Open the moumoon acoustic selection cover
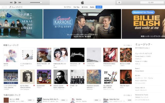The image size is (165, 103). (94, 77)
